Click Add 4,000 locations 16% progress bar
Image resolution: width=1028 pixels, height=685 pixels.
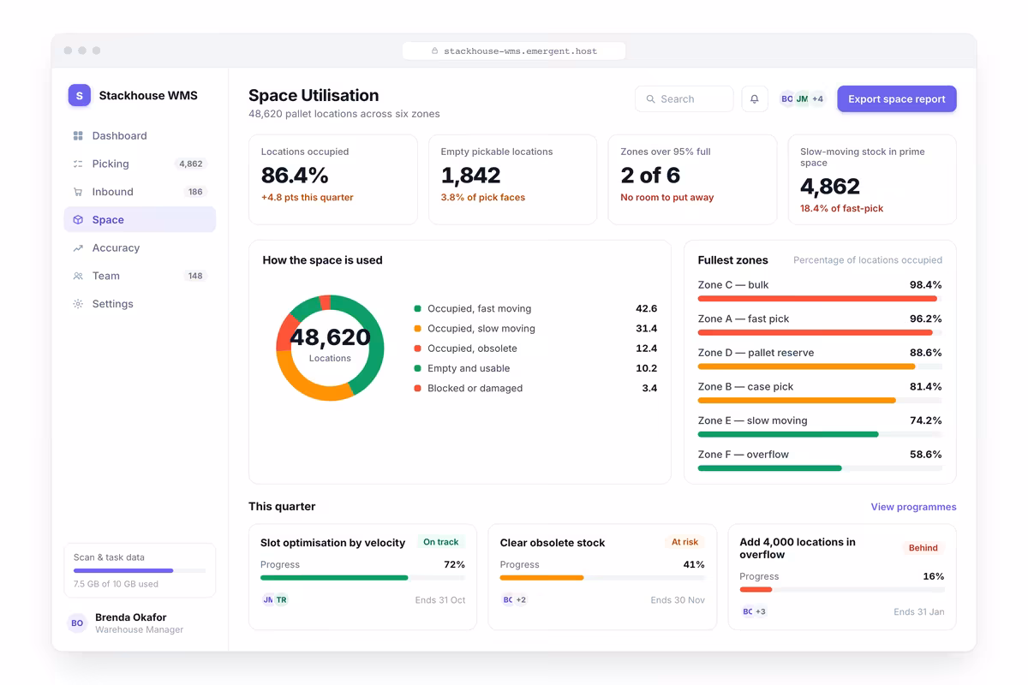(x=842, y=590)
